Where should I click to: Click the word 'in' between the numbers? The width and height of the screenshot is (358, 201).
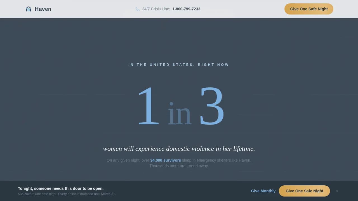[x=179, y=114]
